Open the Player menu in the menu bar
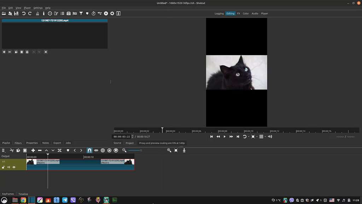 [27, 7]
